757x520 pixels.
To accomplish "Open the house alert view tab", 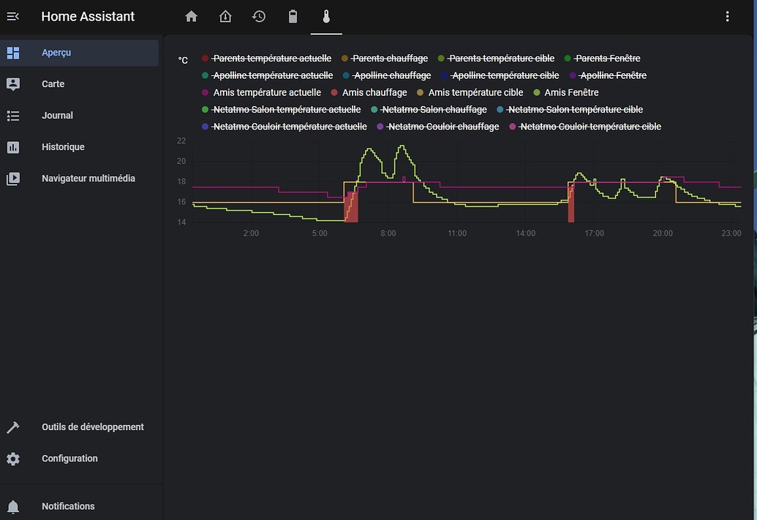I will pyautogui.click(x=225, y=16).
